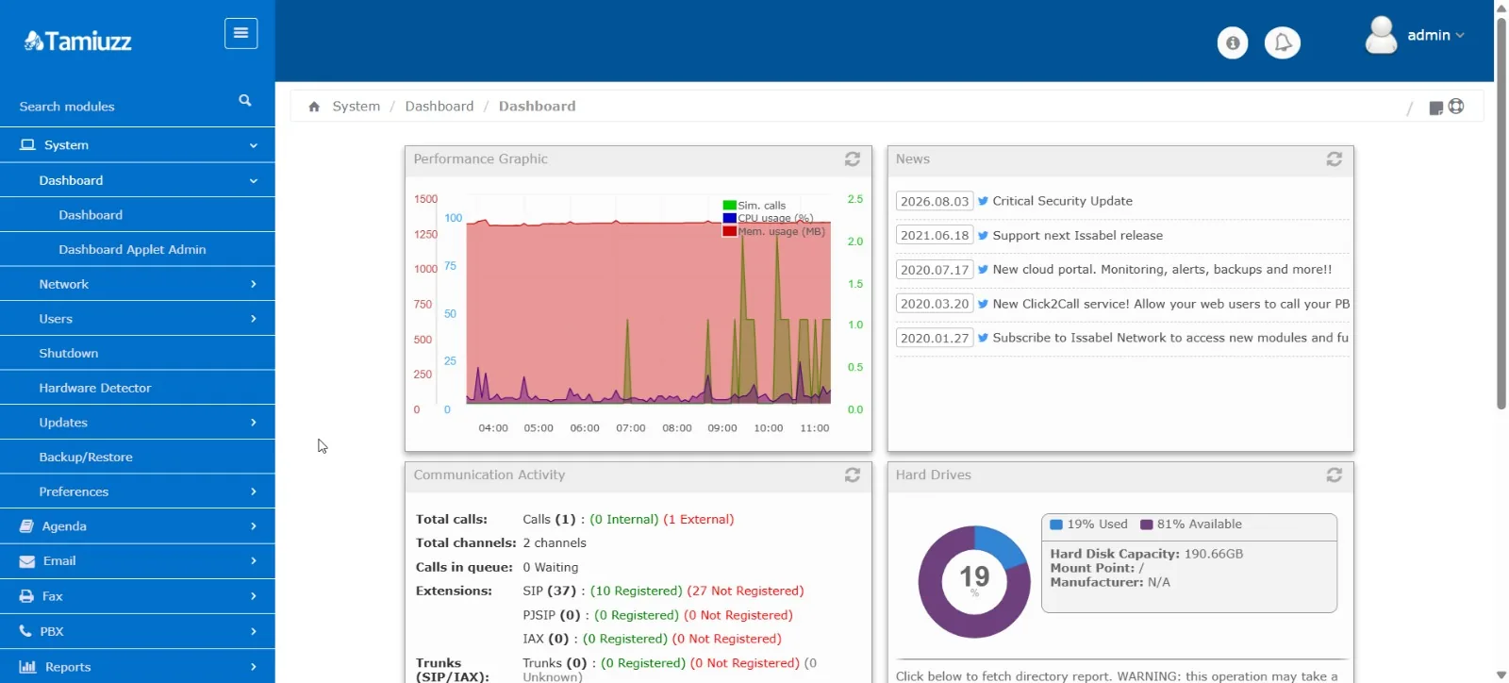Open the admin user dropdown

[1435, 35]
